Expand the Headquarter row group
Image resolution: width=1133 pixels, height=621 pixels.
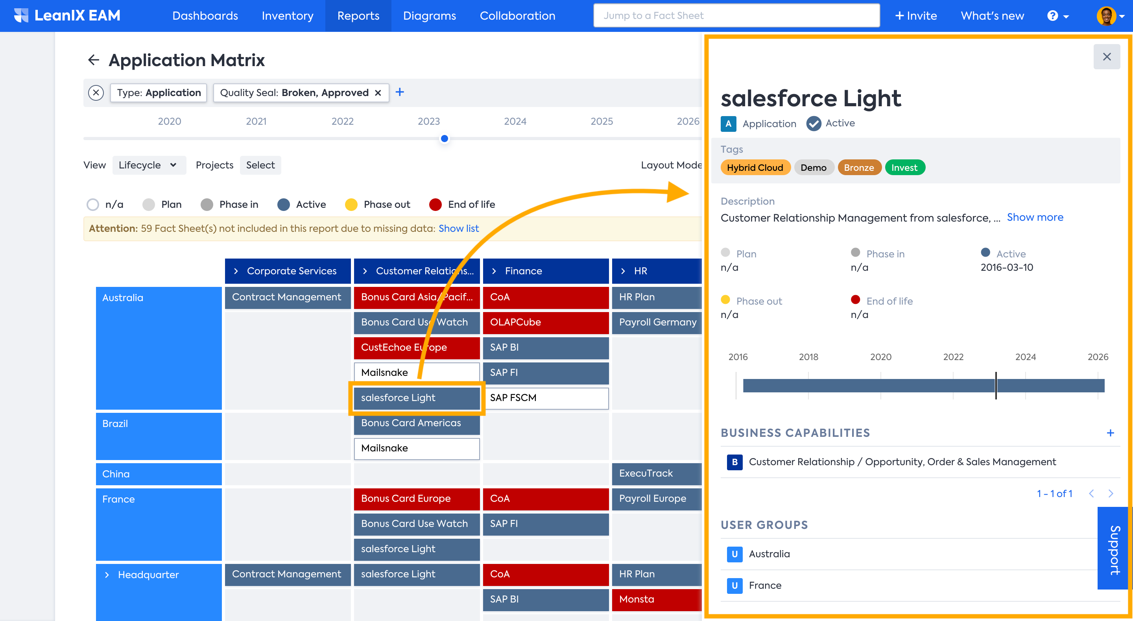click(107, 575)
